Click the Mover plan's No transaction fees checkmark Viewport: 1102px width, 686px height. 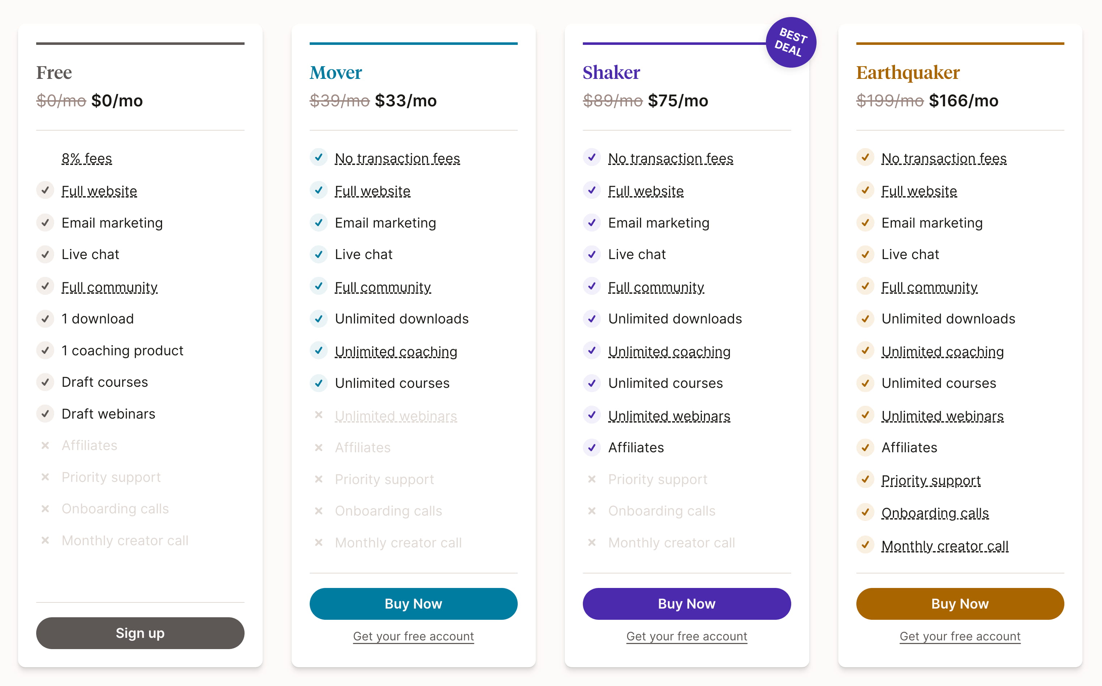318,157
